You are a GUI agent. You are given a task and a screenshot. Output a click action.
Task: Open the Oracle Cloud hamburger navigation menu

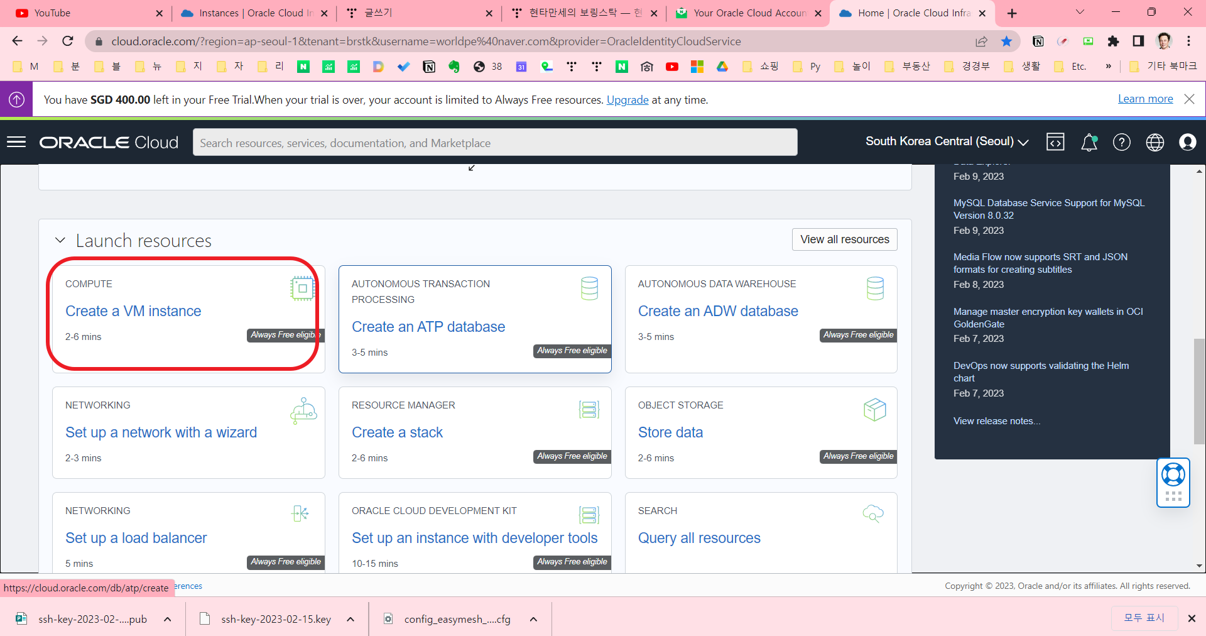pos(16,142)
